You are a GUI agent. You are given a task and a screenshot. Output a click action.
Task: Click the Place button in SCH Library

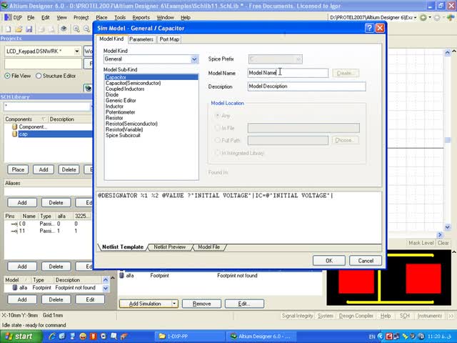[x=18, y=169]
